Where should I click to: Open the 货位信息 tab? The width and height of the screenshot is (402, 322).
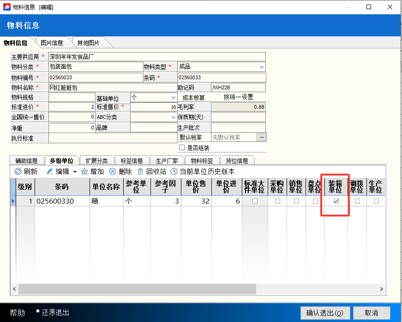(x=237, y=160)
